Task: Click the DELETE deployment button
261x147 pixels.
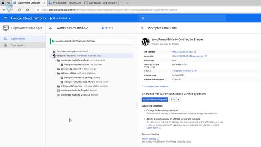Action: [x=107, y=28]
